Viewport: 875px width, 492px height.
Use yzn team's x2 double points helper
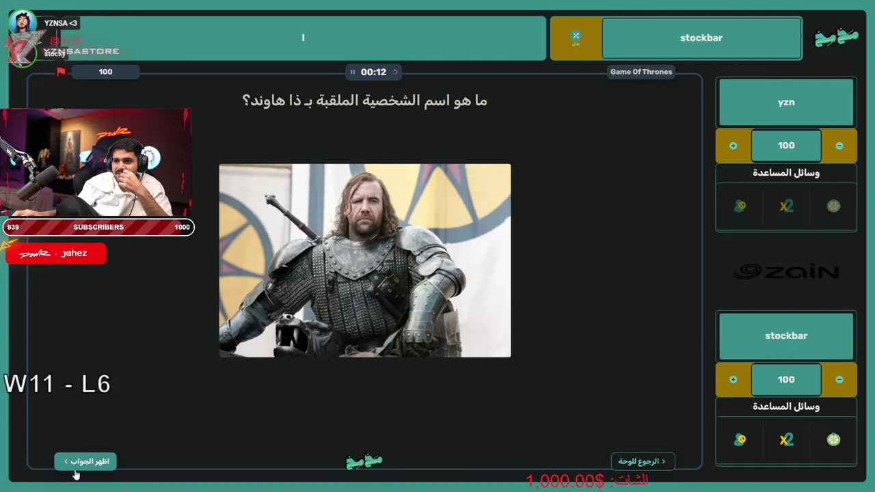tap(786, 206)
